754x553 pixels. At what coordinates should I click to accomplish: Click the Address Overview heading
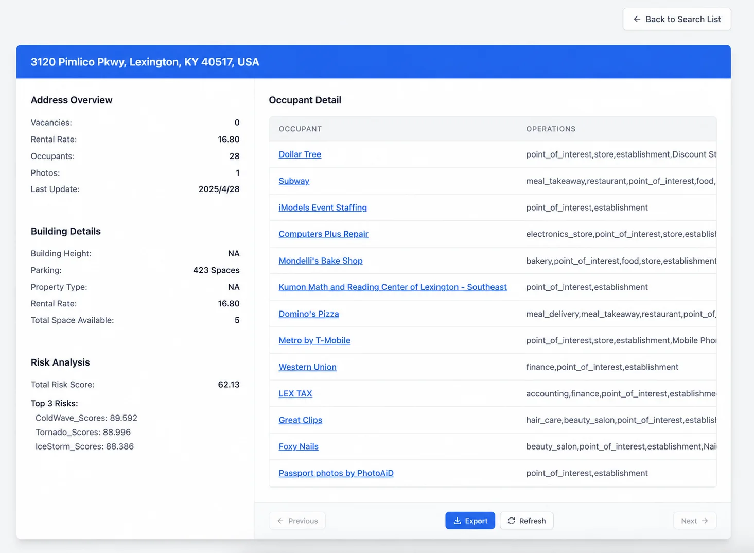(x=72, y=100)
